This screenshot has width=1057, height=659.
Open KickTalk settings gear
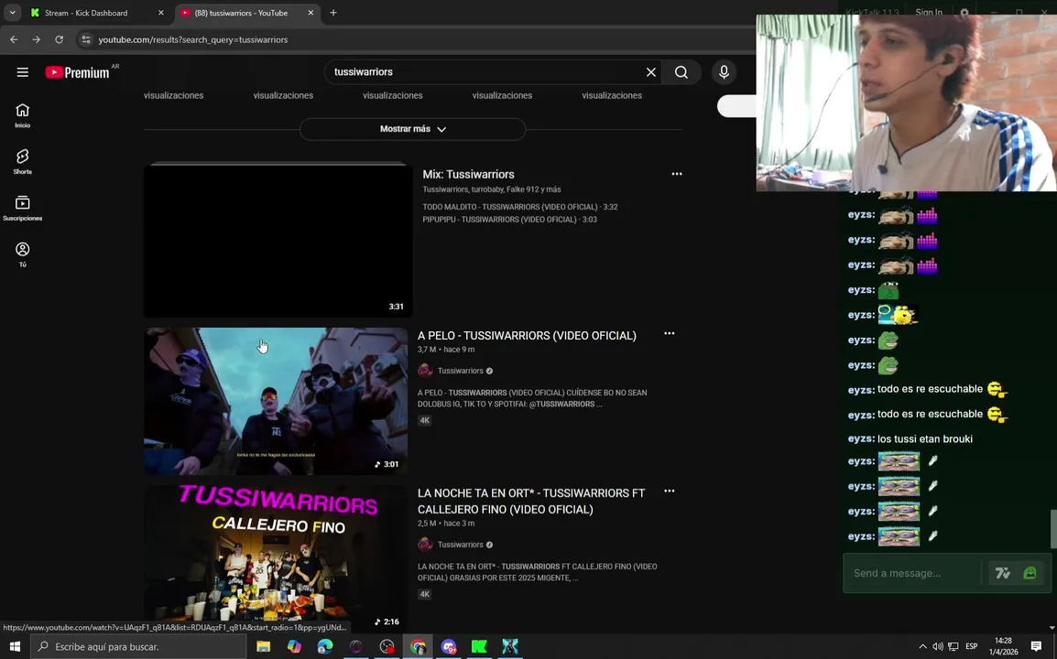pyautogui.click(x=964, y=12)
